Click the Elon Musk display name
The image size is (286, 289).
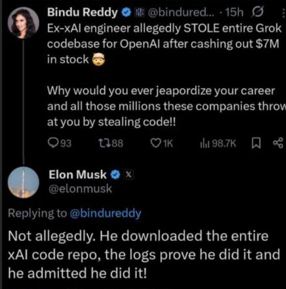pos(77,175)
